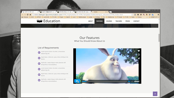Open the Schedule bookmark

click(25, 17)
